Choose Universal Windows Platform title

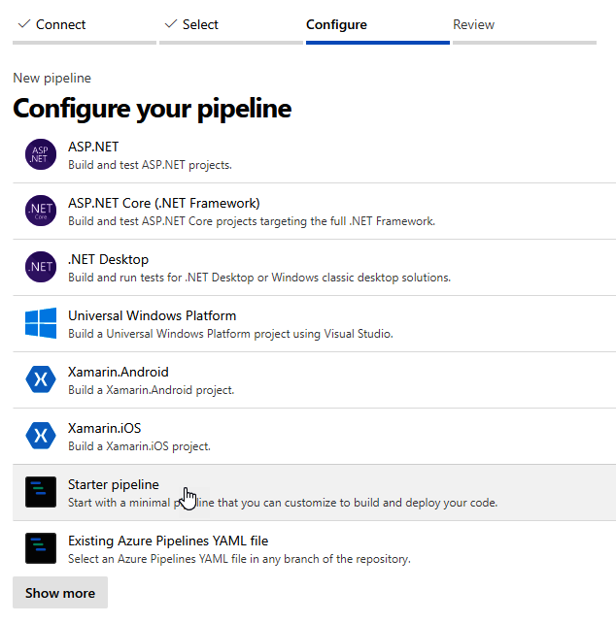point(152,315)
